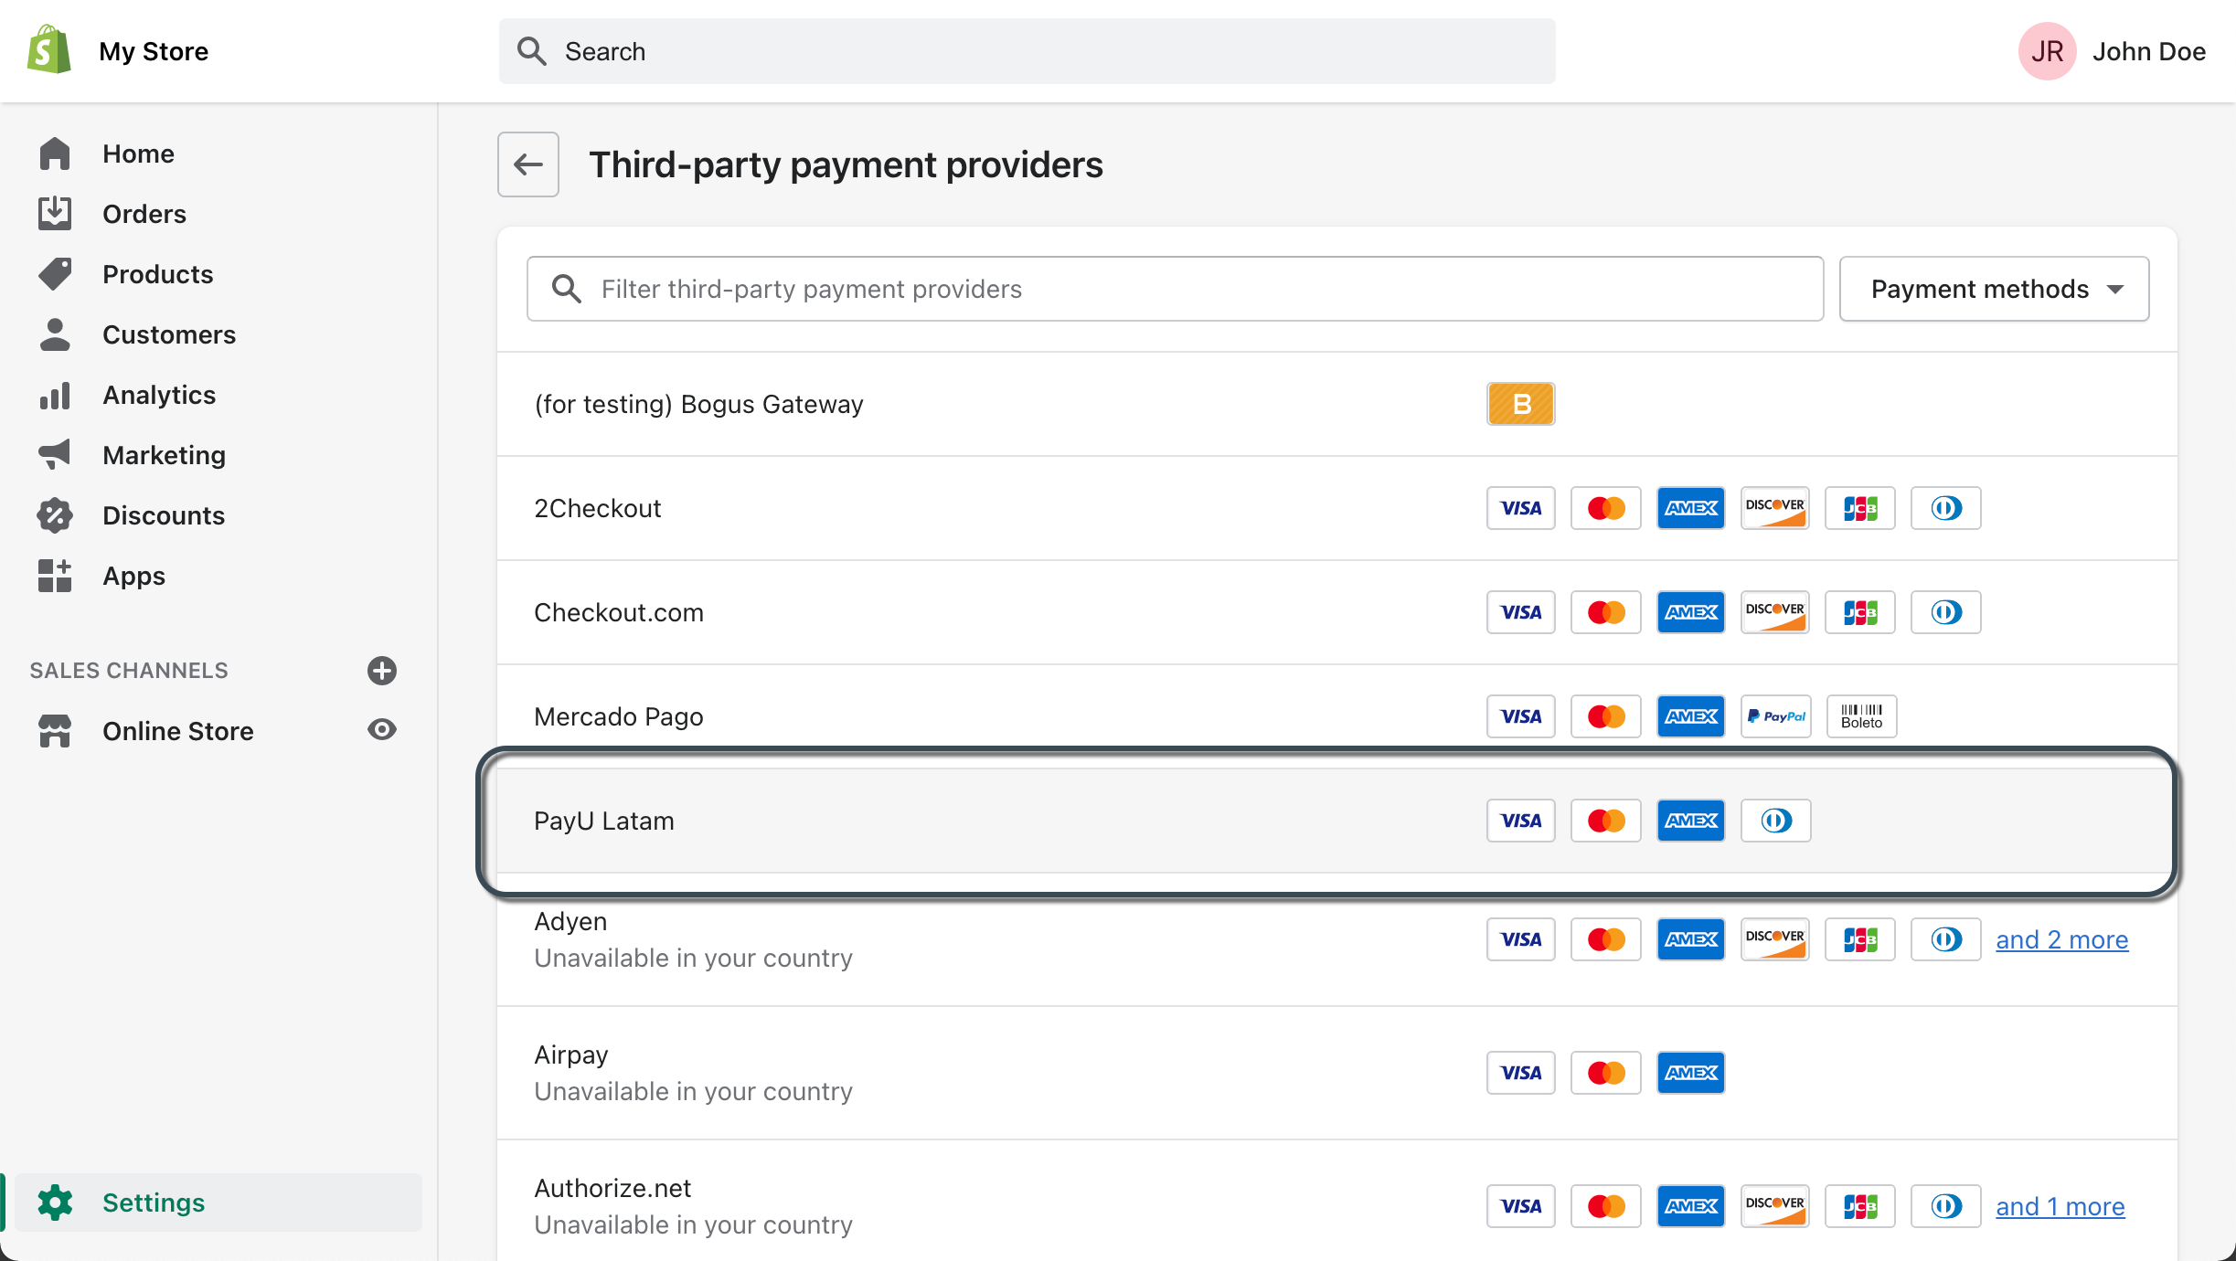Click the Bogus Gateway orange B icon
Viewport: 2236px width, 1261px height.
point(1520,404)
